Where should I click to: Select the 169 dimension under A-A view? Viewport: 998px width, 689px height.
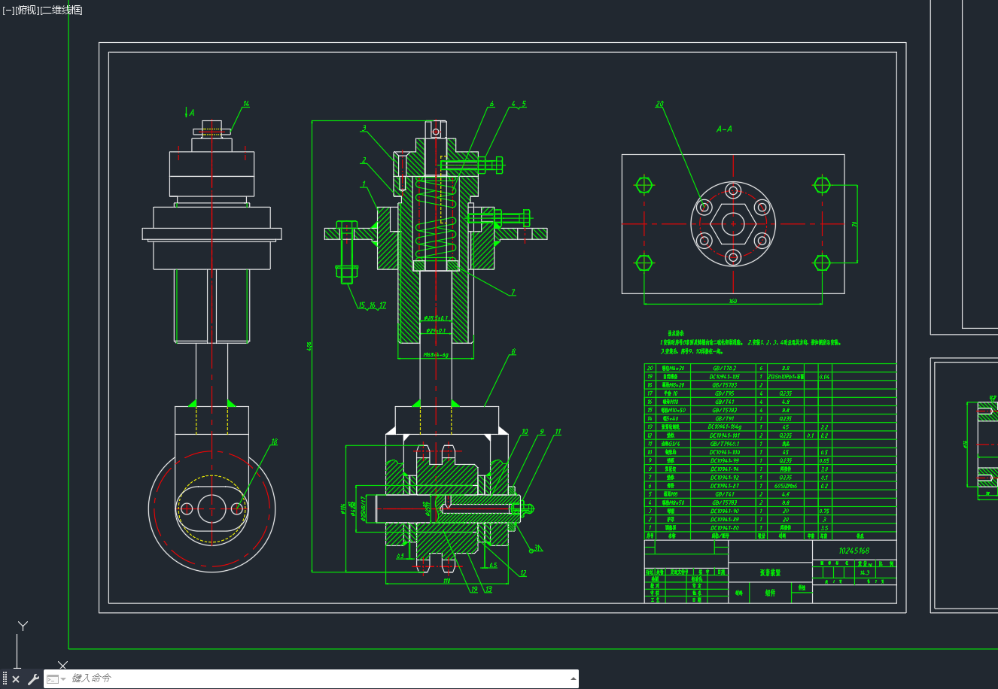tap(732, 301)
